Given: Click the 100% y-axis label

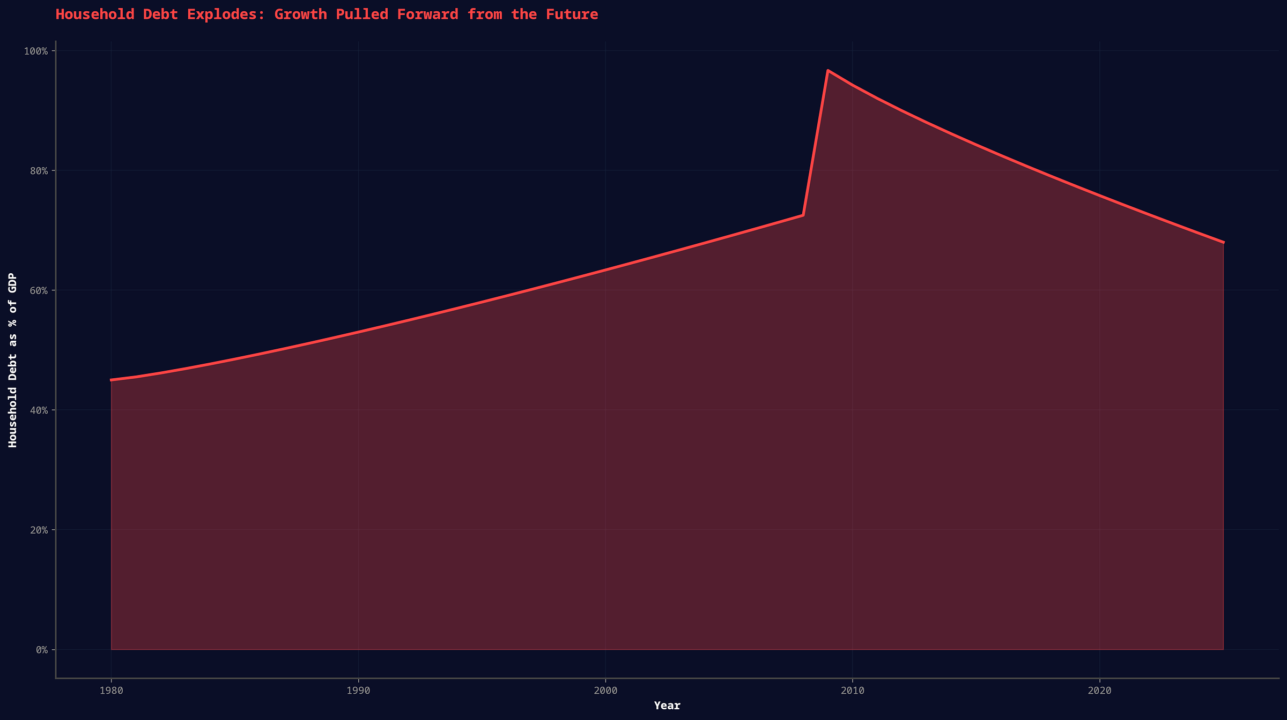Looking at the screenshot, I should tap(36, 51).
